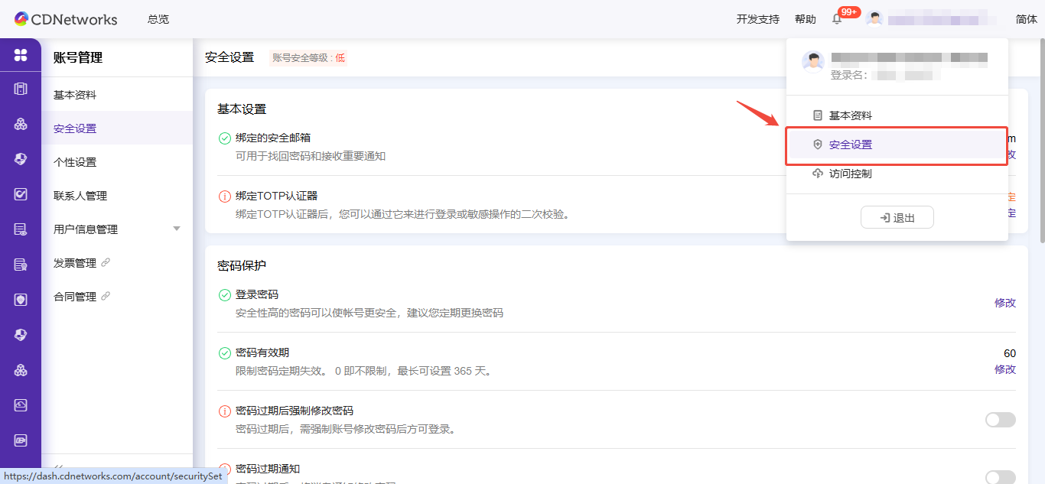Click the shield icon in the left sidebar
1045x484 pixels.
pyautogui.click(x=21, y=299)
